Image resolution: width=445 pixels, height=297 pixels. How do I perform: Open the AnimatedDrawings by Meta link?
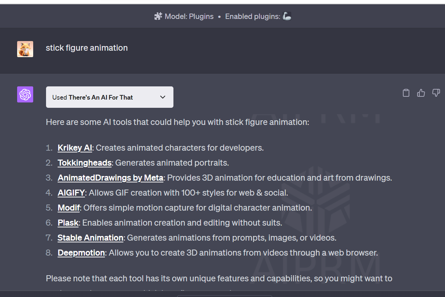(111, 178)
